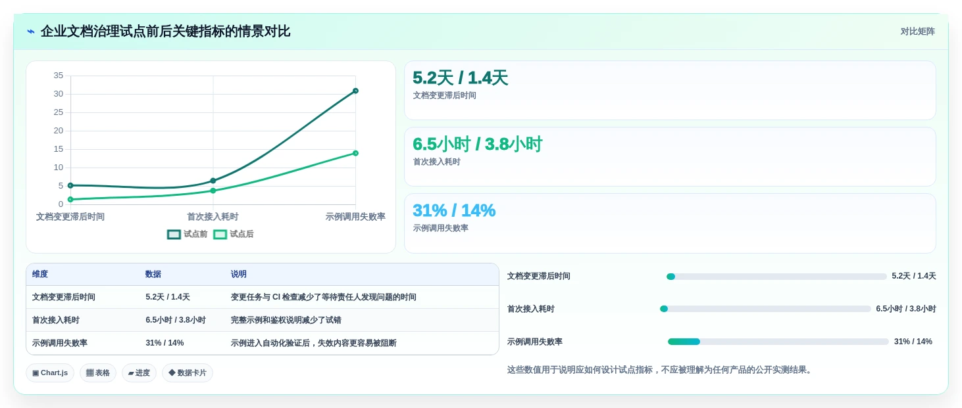Select the 数据卡片 chip
The height and width of the screenshot is (408, 962).
[x=188, y=373]
